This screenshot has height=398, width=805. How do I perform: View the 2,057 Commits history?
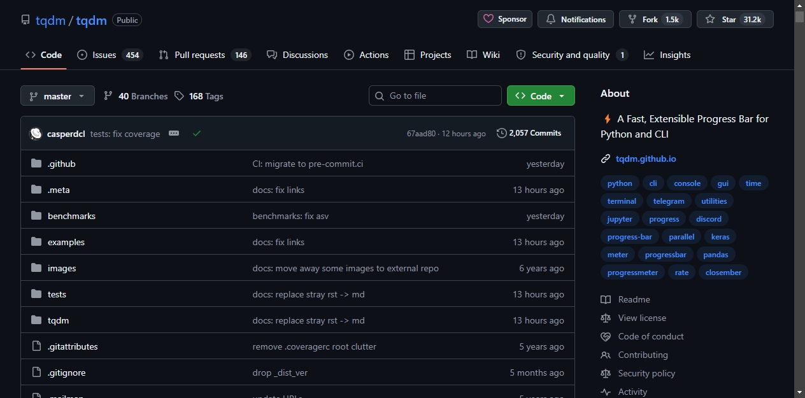(529, 133)
